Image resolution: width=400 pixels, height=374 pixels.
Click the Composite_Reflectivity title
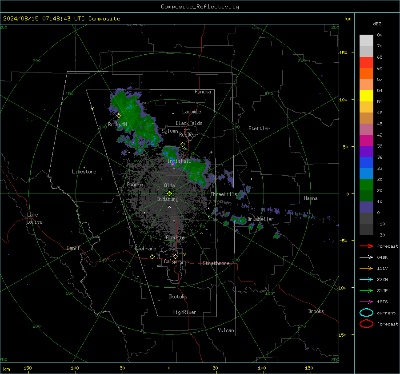pos(200,7)
